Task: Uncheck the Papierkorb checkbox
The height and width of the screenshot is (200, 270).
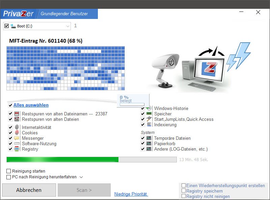Action: pos(143,143)
